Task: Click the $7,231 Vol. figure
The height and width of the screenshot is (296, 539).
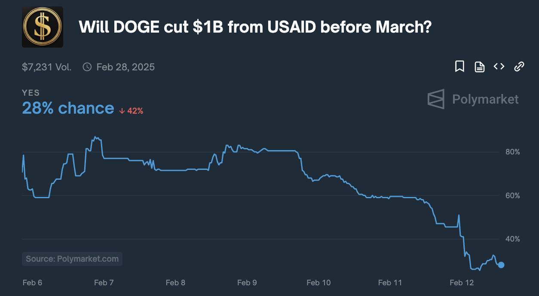Action: point(46,66)
